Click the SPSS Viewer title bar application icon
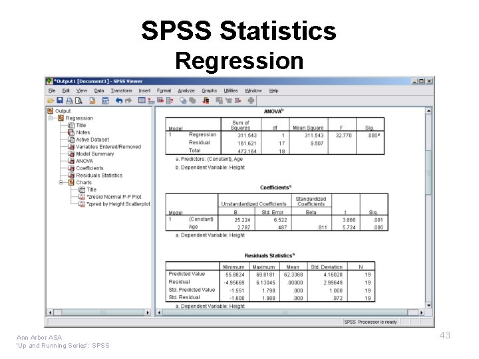Viewport: 479px width, 359px height. pos(49,81)
